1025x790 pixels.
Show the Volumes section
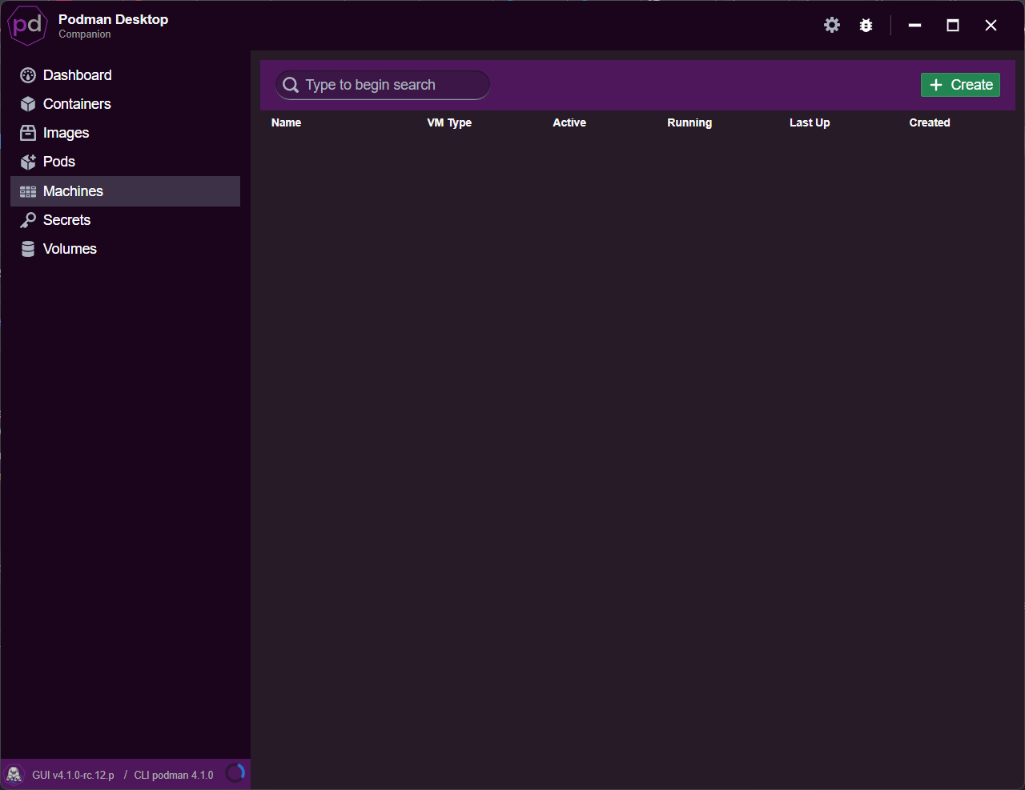click(125, 249)
